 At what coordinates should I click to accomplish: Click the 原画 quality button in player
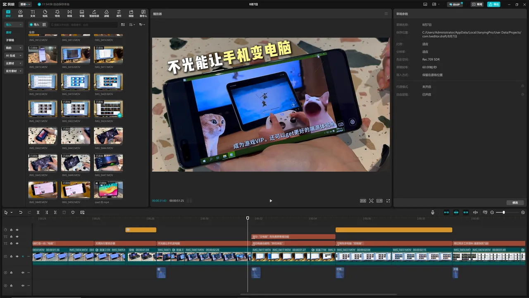click(363, 201)
